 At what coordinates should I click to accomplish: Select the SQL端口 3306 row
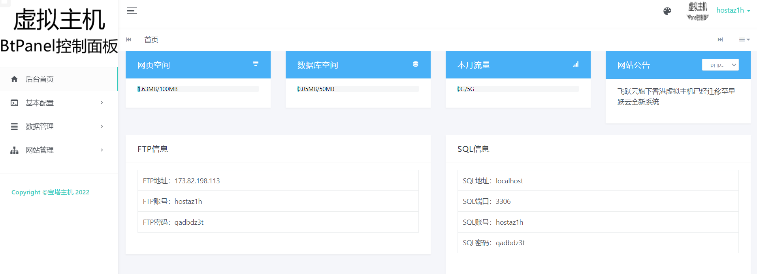click(598, 201)
